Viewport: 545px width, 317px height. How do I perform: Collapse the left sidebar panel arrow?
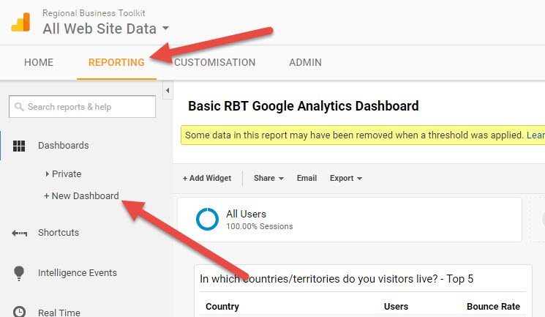tap(168, 90)
